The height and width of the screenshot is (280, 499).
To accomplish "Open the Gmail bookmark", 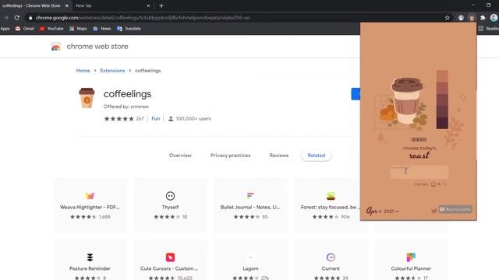I will [x=24, y=29].
